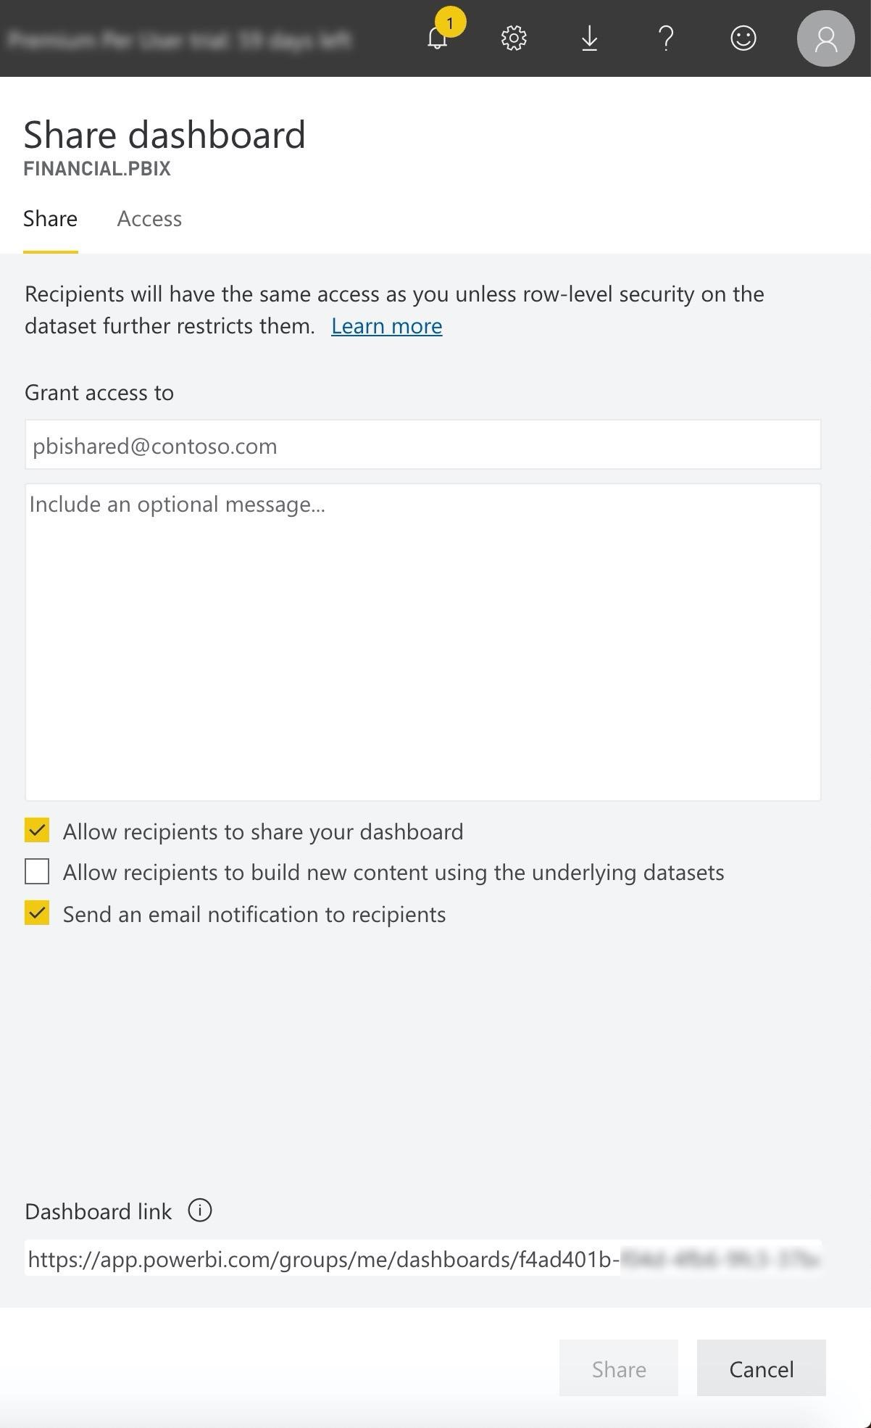Click the Dashboard link info icon
871x1428 pixels.
pos(200,1211)
